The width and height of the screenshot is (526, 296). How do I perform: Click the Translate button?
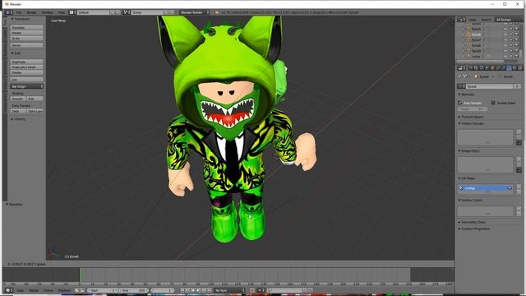(26, 27)
